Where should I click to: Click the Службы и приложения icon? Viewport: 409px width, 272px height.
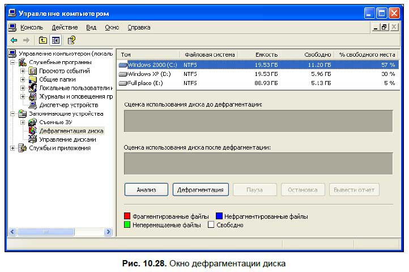pyautogui.click(x=23, y=148)
